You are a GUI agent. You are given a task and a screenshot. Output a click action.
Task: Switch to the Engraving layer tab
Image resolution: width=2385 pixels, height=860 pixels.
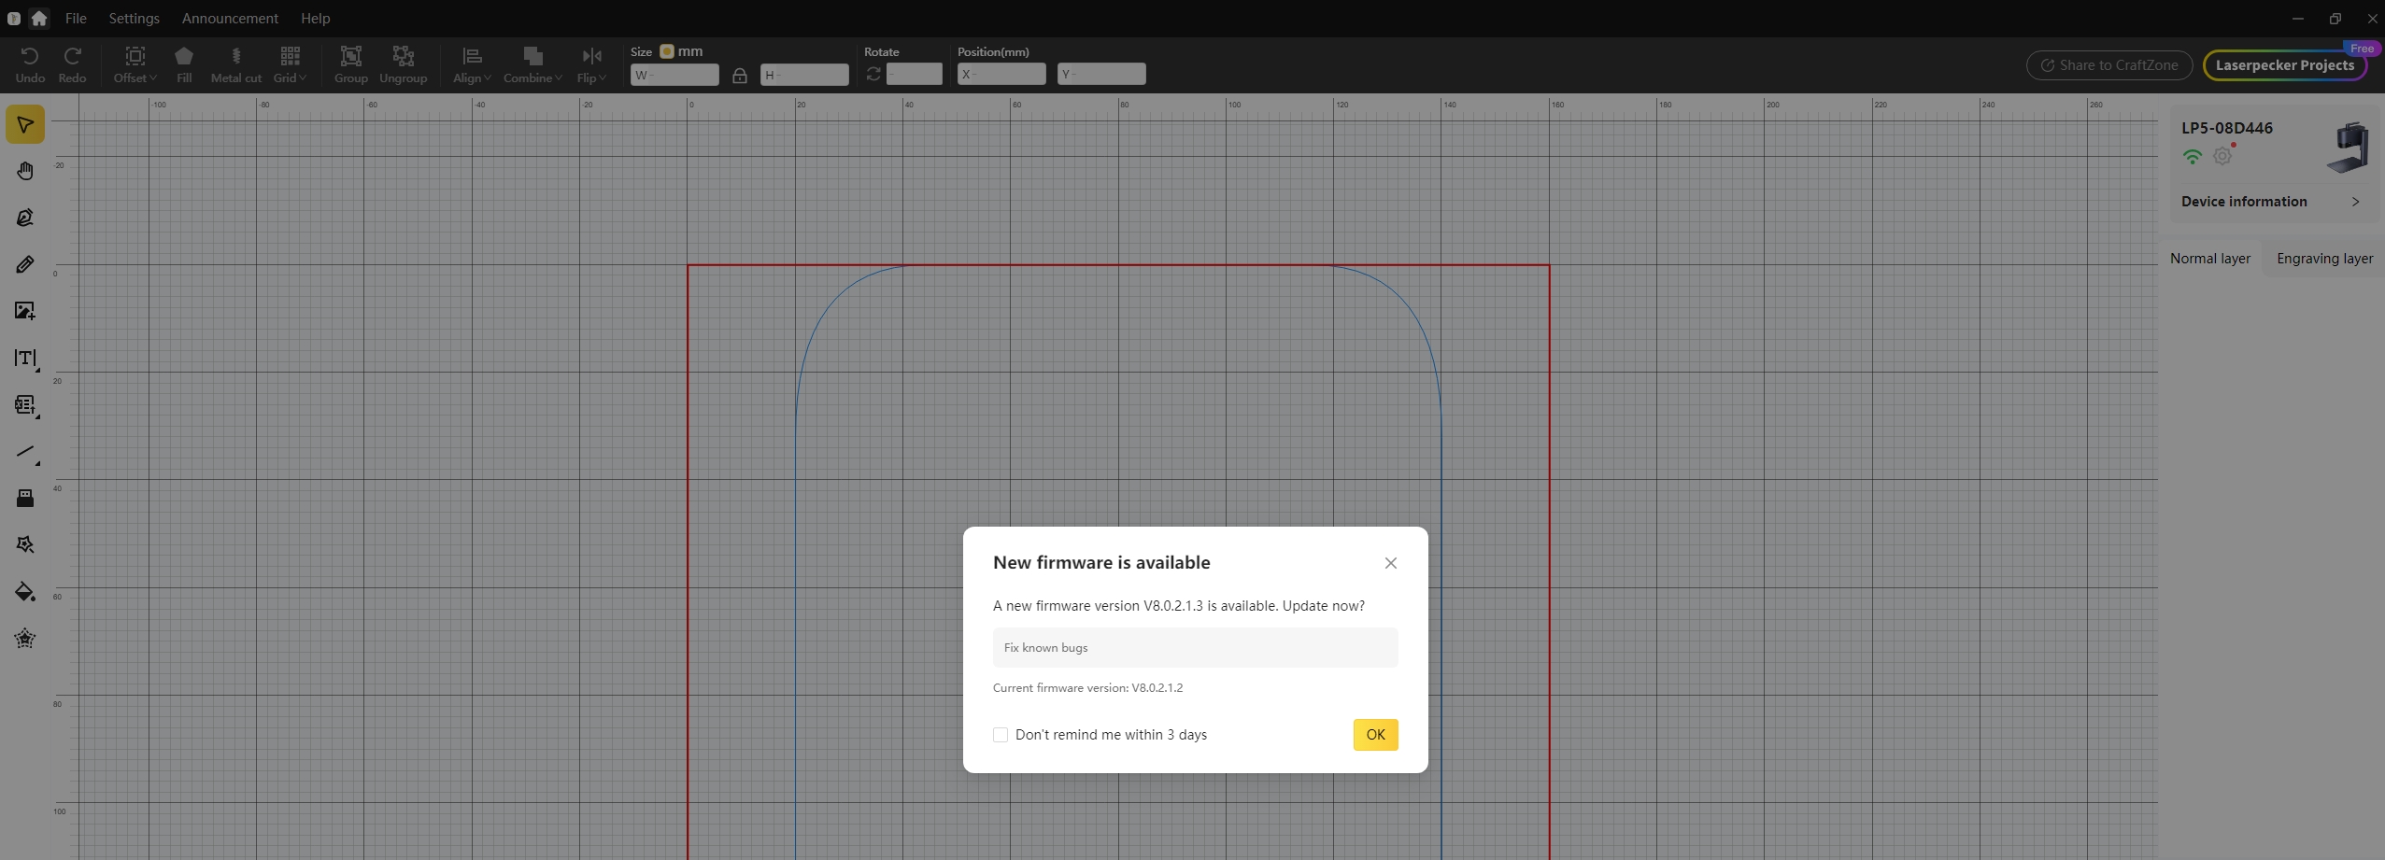pyautogui.click(x=2324, y=259)
